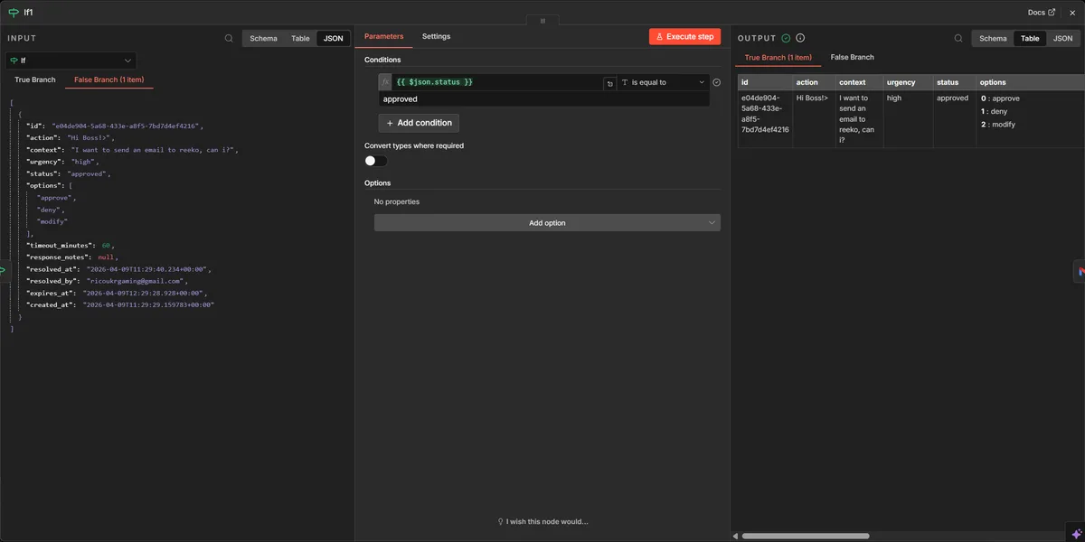
Task: Click the fx expression icon on the condition
Action: (383, 81)
